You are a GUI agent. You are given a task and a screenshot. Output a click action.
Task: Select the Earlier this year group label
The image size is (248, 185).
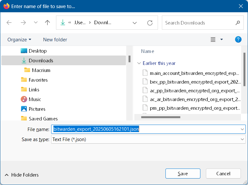click(159, 63)
